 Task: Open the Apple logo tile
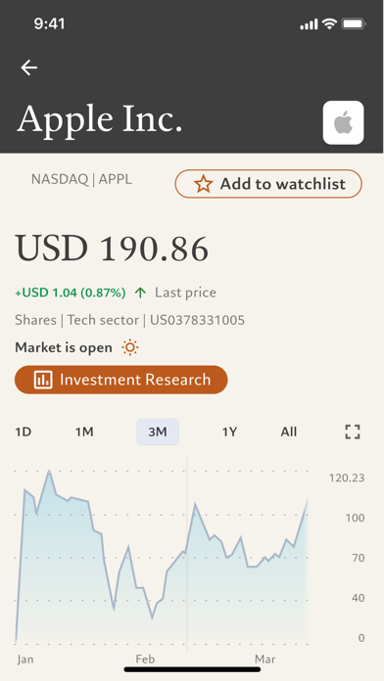point(343,122)
